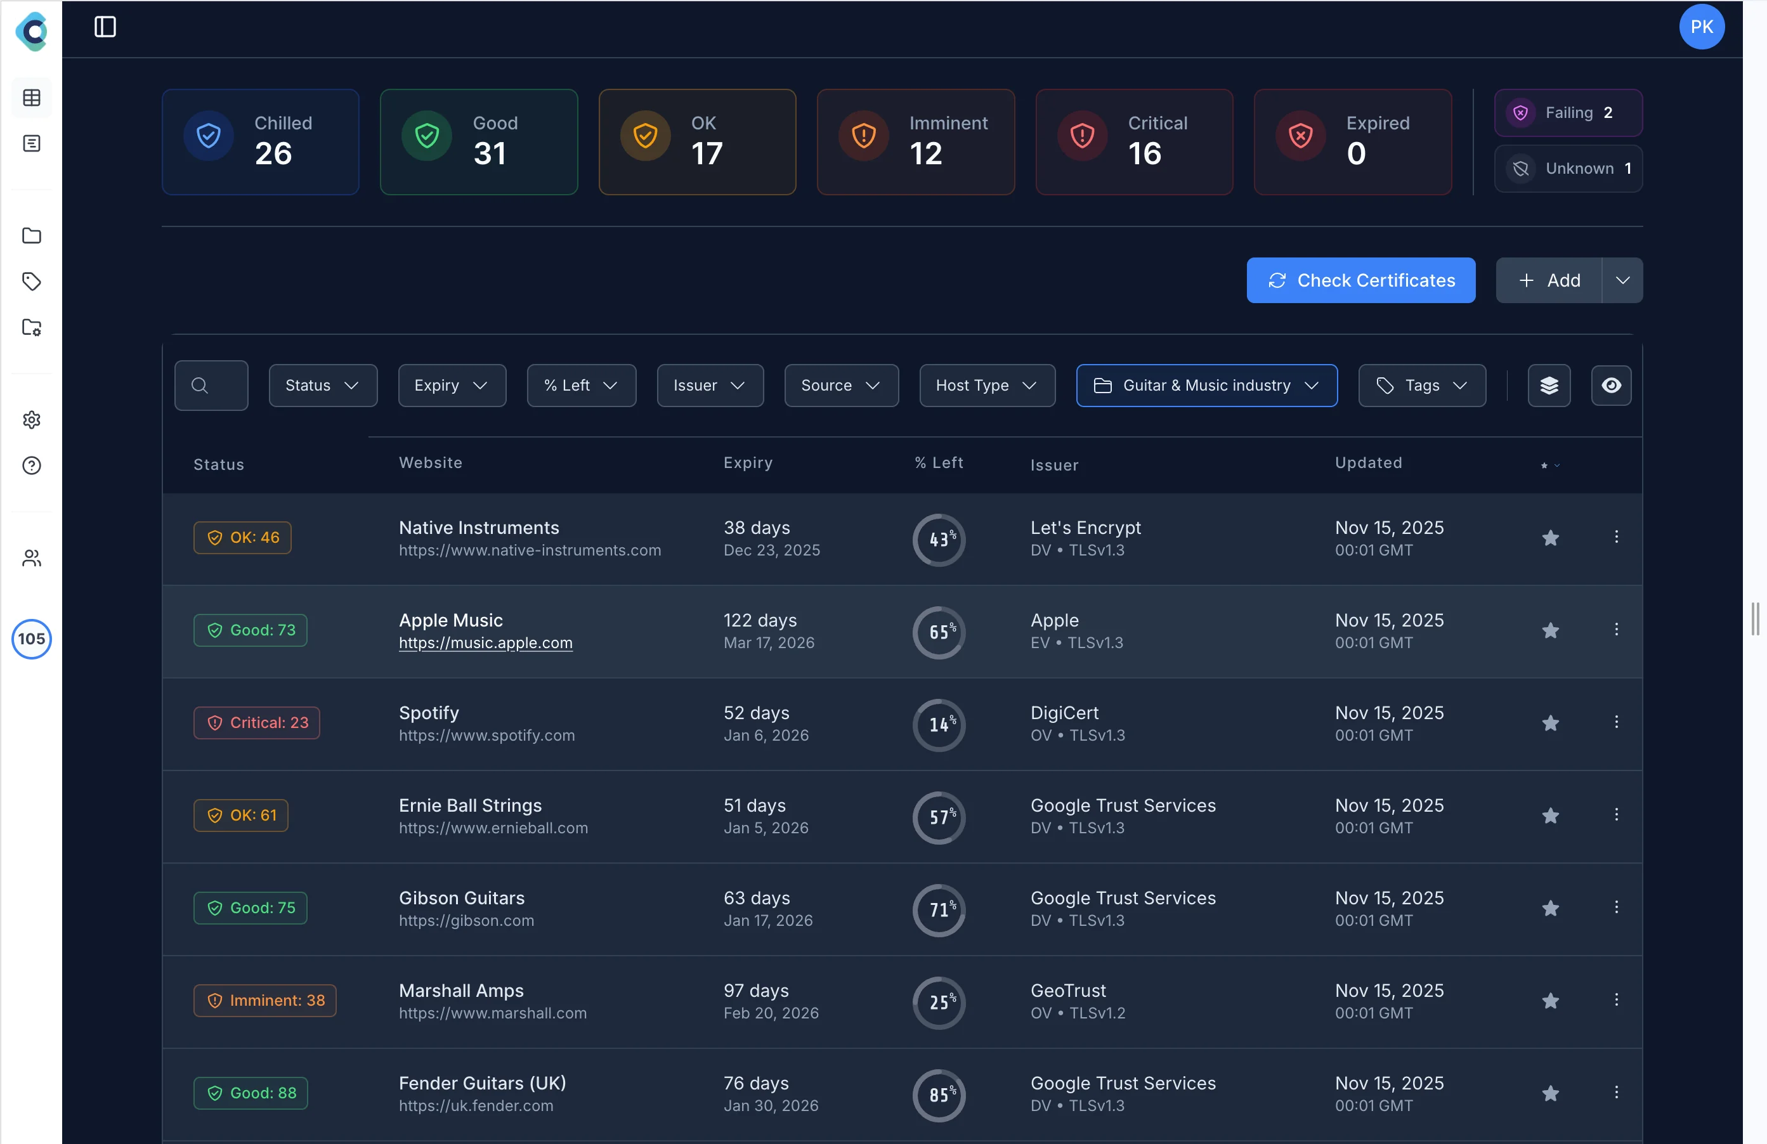The height and width of the screenshot is (1144, 1767).
Task: Open the settings gear in the sidebar
Action: click(x=31, y=419)
